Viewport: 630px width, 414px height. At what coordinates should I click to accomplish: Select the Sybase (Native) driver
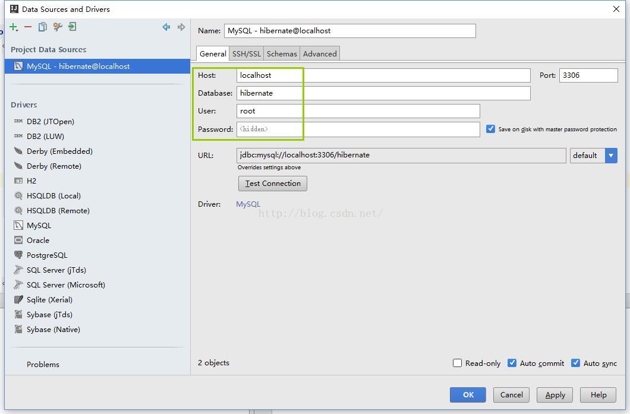53,329
